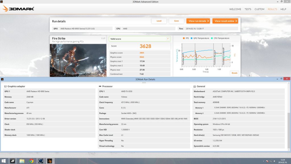The width and height of the screenshot is (291, 164).
Task: Click the Save result button
Action: tap(176, 21)
